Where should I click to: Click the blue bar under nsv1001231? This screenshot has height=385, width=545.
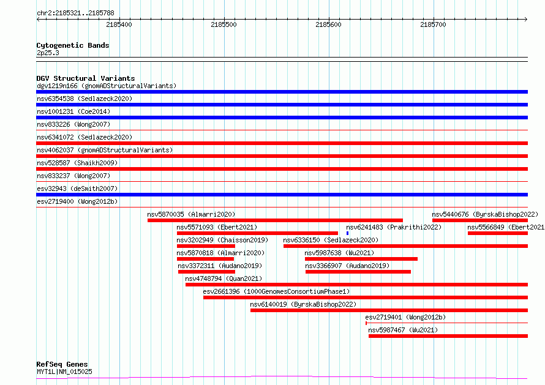[x=282, y=118]
